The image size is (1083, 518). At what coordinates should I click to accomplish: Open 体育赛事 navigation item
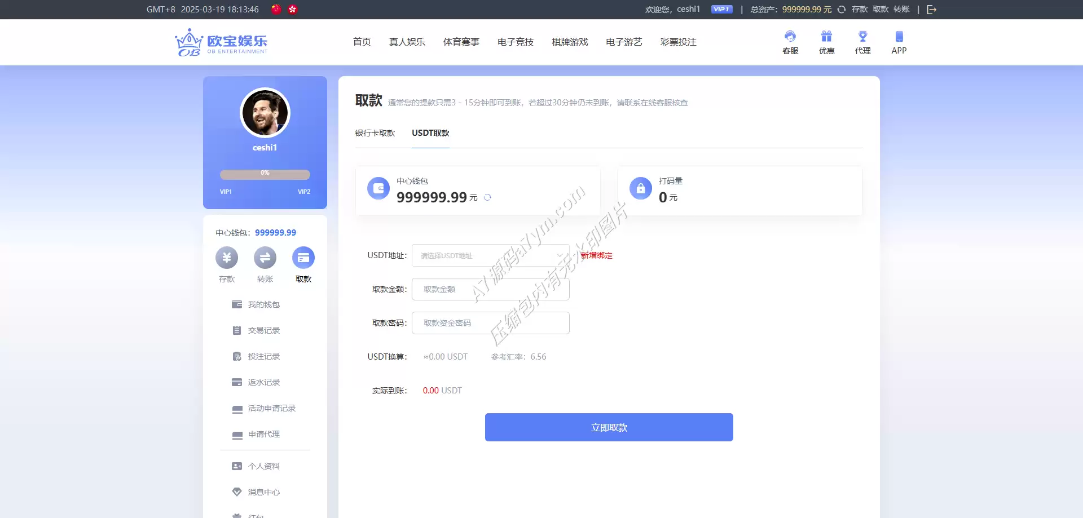(461, 42)
